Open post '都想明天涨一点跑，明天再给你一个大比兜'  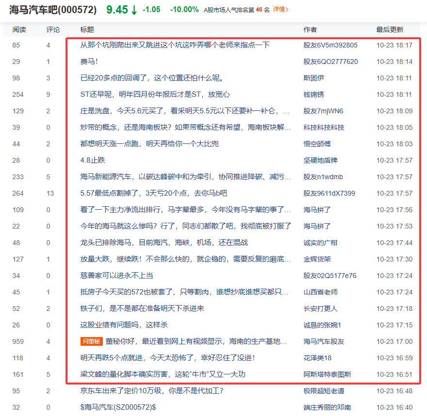[x=149, y=144]
